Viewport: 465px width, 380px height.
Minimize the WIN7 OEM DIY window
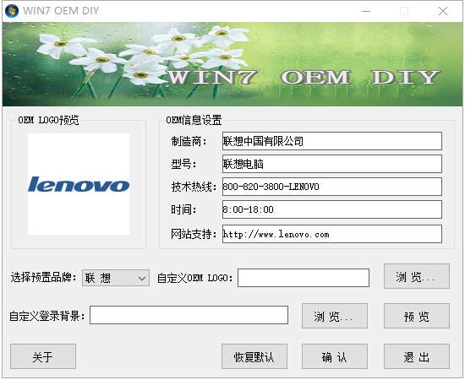coord(366,11)
